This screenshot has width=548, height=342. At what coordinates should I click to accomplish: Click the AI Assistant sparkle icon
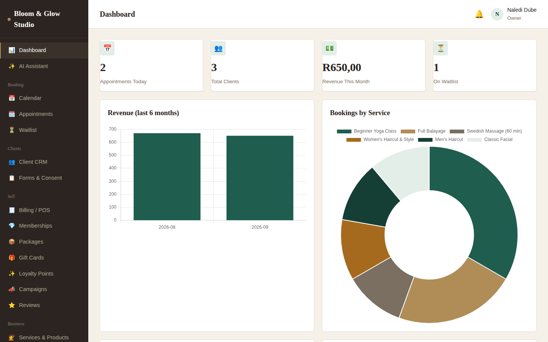click(12, 66)
